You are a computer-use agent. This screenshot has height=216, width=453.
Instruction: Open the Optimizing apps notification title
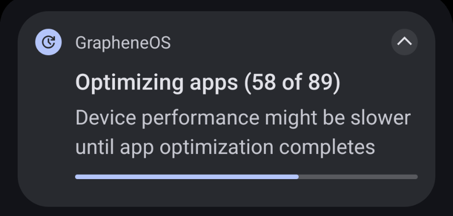pyautogui.click(x=207, y=82)
